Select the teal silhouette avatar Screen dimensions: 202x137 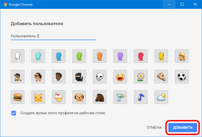pos(38,56)
